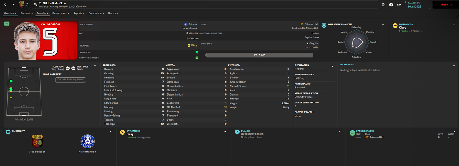459x166 pixels.
Task: Expand the foot strength panel dropdown
Action: click(95, 66)
